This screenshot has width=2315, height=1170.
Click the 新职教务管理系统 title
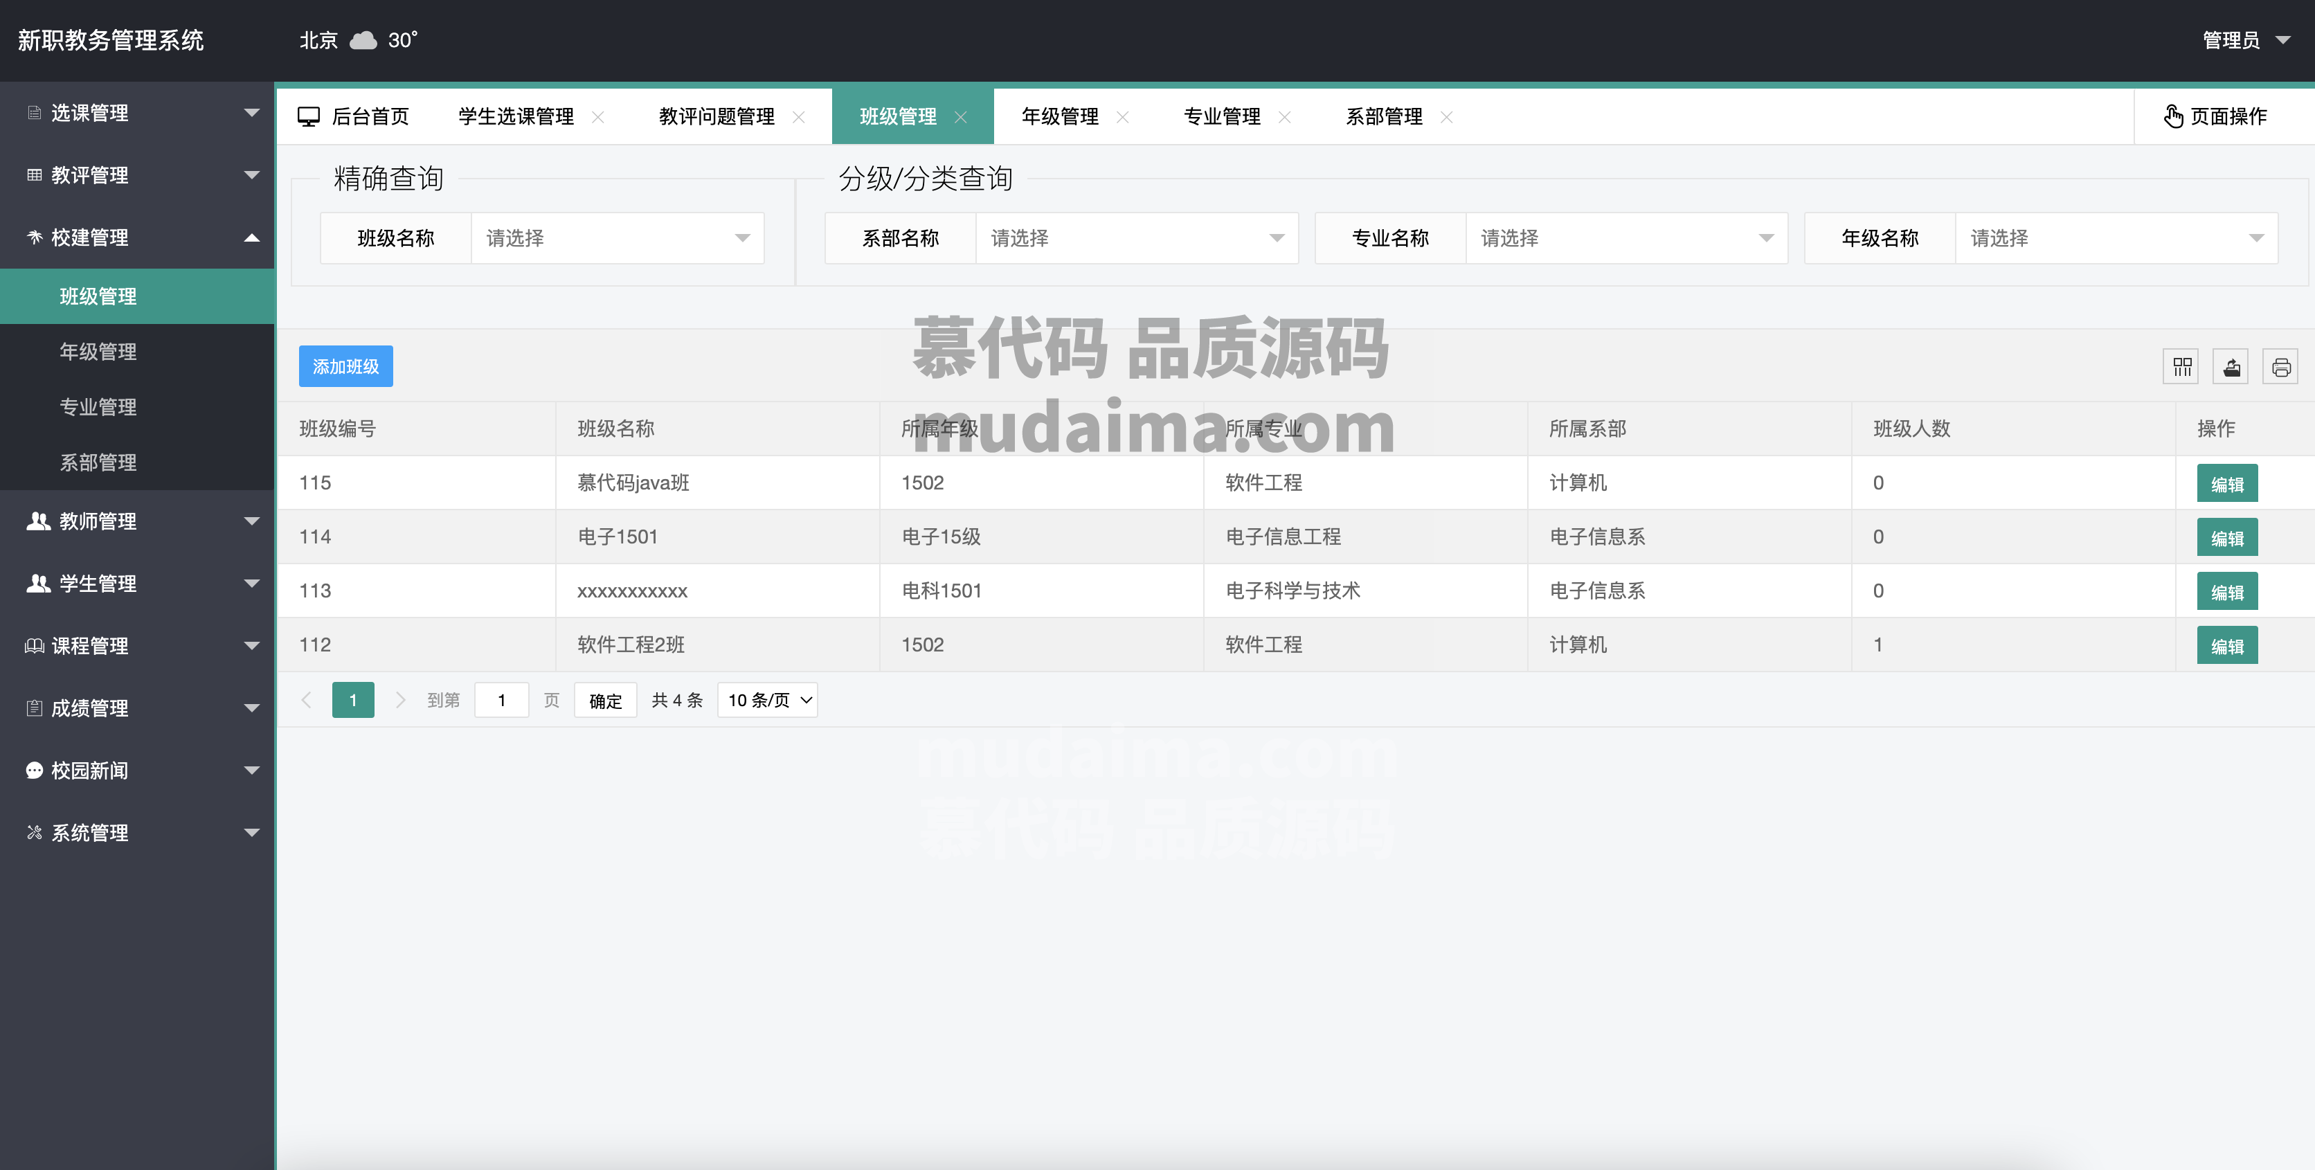111,40
